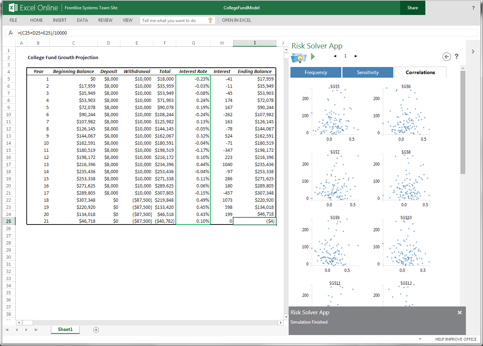Go to previous simulation with left arrow

(x=335, y=56)
